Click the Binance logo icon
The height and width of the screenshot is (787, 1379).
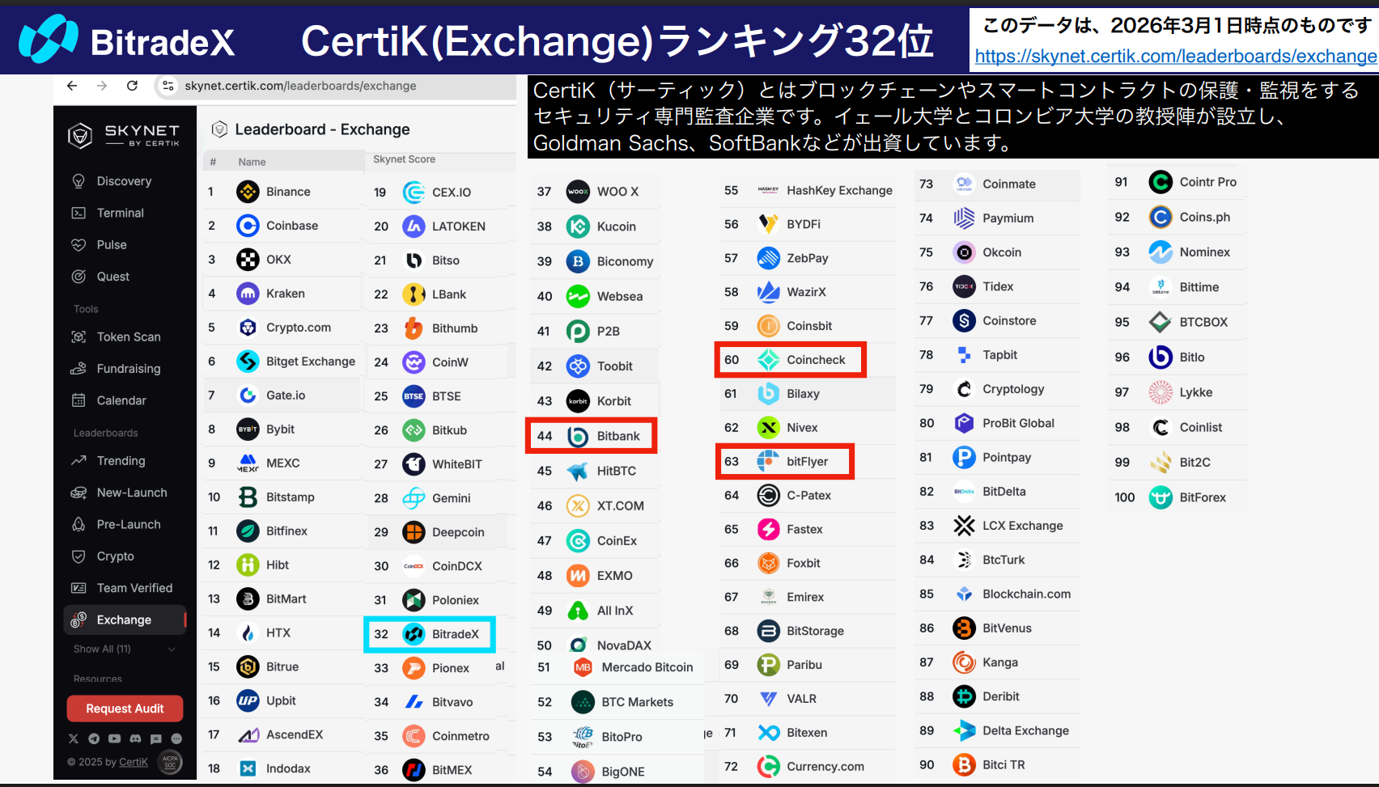pos(248,192)
